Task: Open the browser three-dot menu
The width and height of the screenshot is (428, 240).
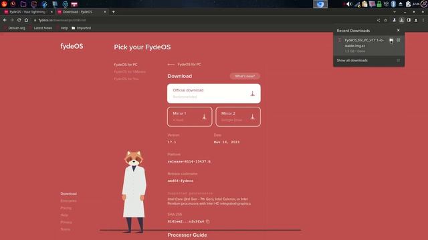Action: click(423, 20)
